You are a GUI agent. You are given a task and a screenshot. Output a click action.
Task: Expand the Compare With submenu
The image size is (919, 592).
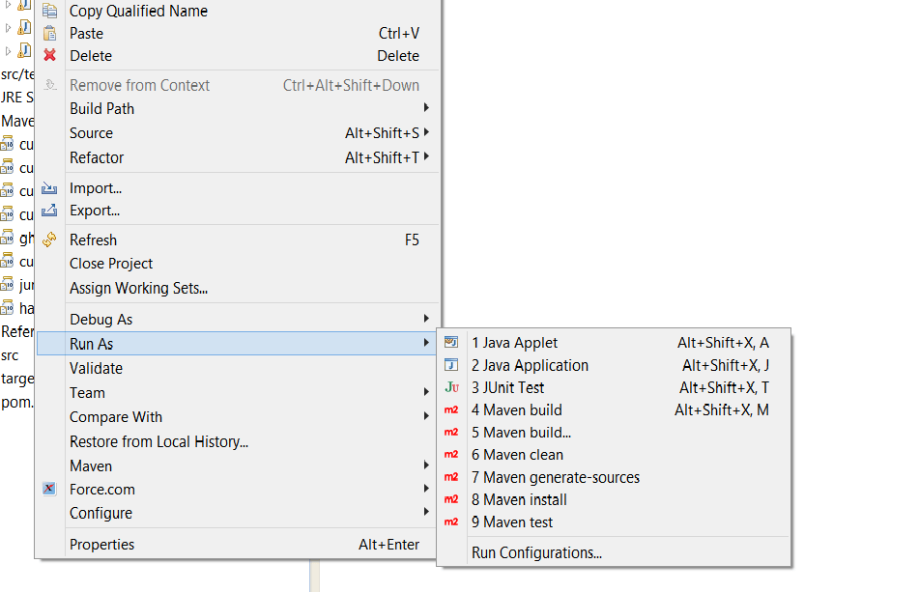tap(425, 416)
